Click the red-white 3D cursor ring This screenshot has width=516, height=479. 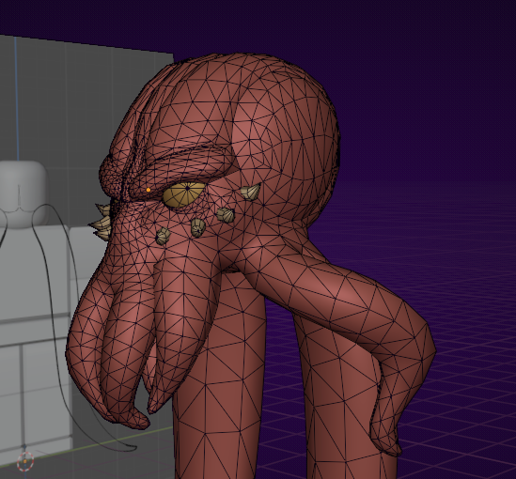point(25,461)
